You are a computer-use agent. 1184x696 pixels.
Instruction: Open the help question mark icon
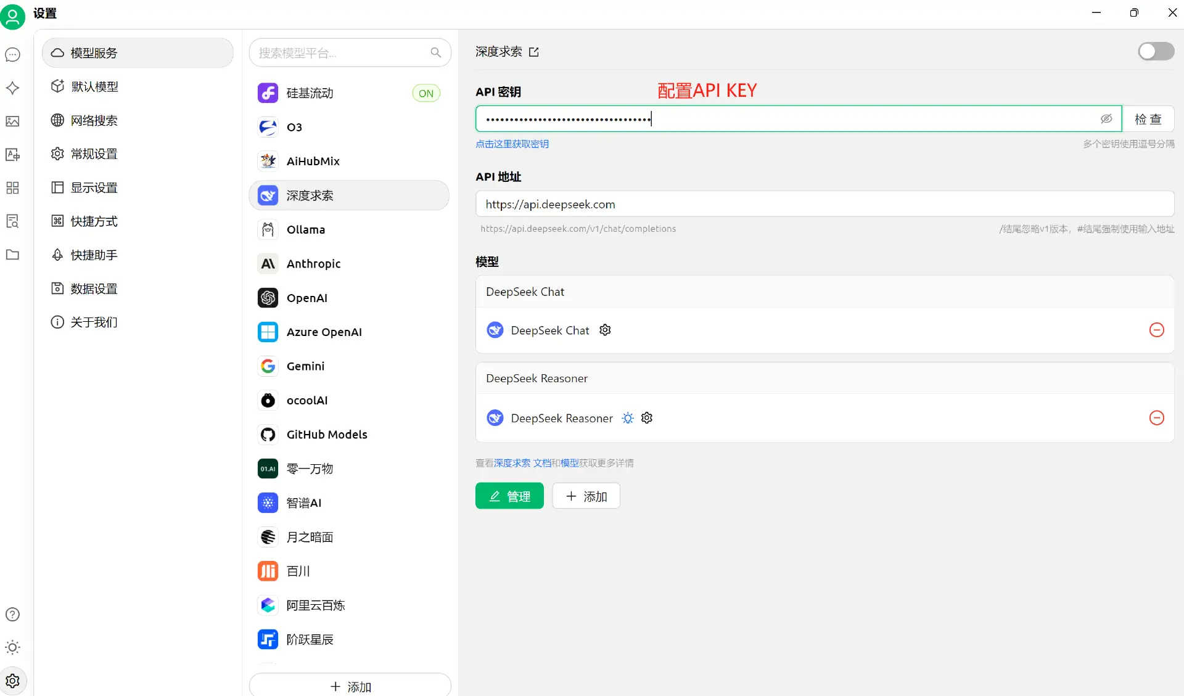(x=12, y=615)
